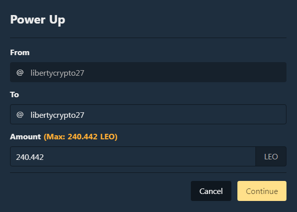297x212 pixels.
Task: Click the To field label
Action: pos(15,95)
